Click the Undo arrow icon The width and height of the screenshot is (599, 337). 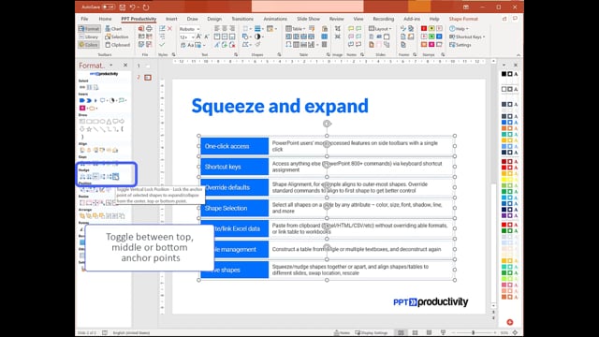click(x=132, y=7)
